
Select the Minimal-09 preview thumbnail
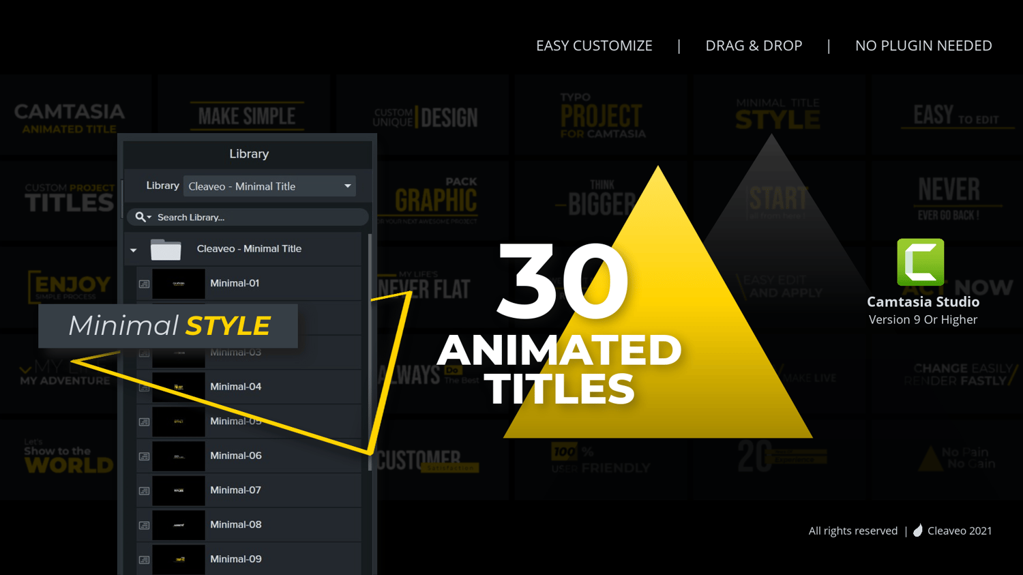pyautogui.click(x=179, y=559)
